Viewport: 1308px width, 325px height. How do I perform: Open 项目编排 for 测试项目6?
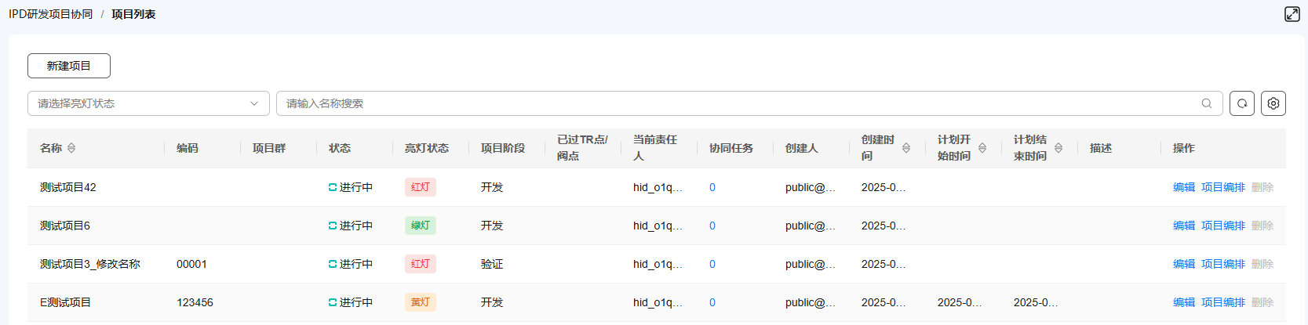(1223, 226)
